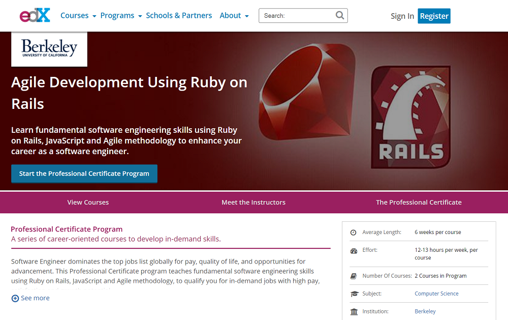
Task: Click the Ruby gem image
Action: [x=307, y=92]
